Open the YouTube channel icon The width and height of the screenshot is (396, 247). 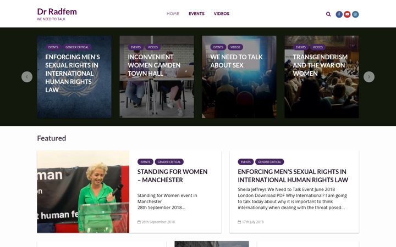click(x=347, y=14)
